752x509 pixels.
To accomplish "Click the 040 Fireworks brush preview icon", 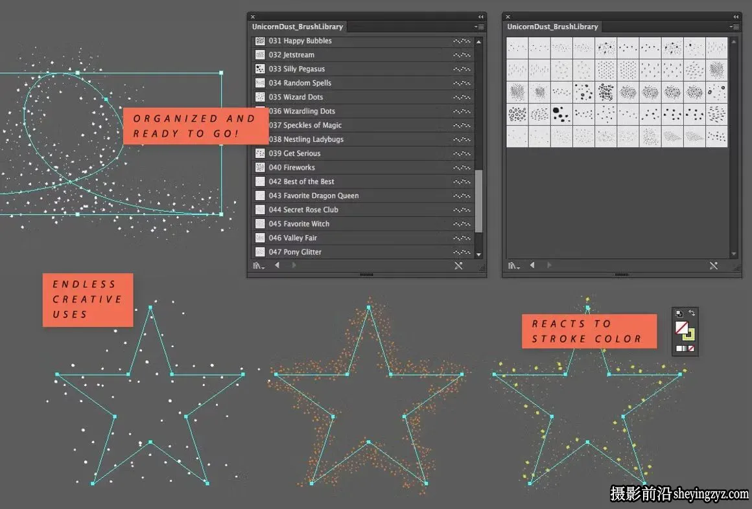I will [x=260, y=167].
